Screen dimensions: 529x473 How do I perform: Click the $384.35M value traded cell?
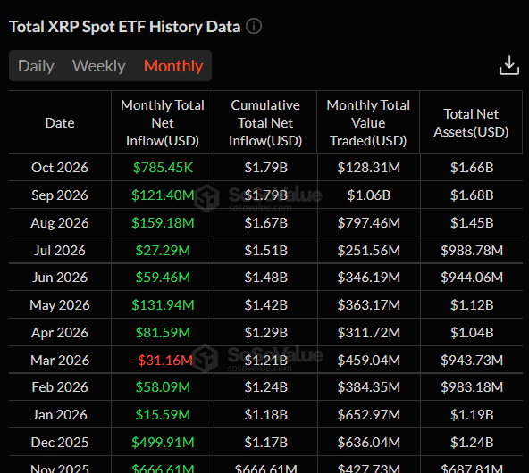pos(369,386)
